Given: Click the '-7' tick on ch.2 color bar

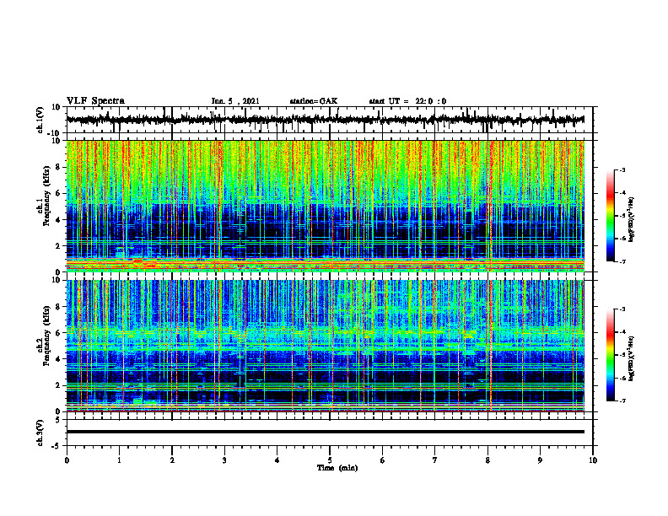Looking at the screenshot, I should coord(622,400).
